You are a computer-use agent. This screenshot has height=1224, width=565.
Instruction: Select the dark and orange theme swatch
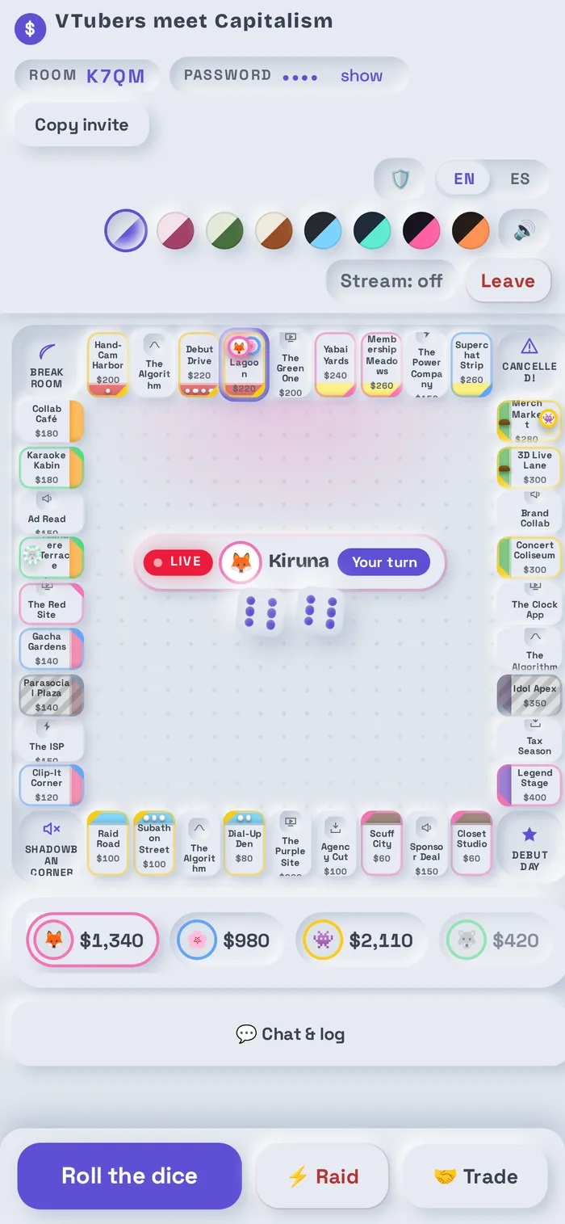pyautogui.click(x=471, y=231)
